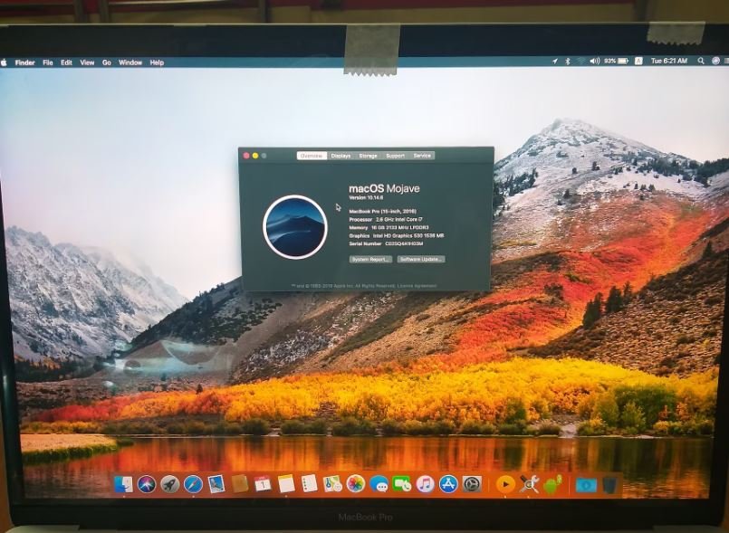The image size is (729, 533).
Task: Open FaceTime green icon in dock
Action: [402, 484]
